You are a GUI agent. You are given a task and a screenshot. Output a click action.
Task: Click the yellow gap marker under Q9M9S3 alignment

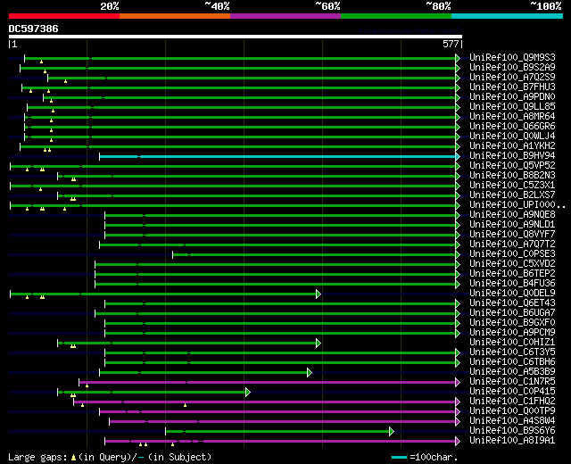(42, 62)
